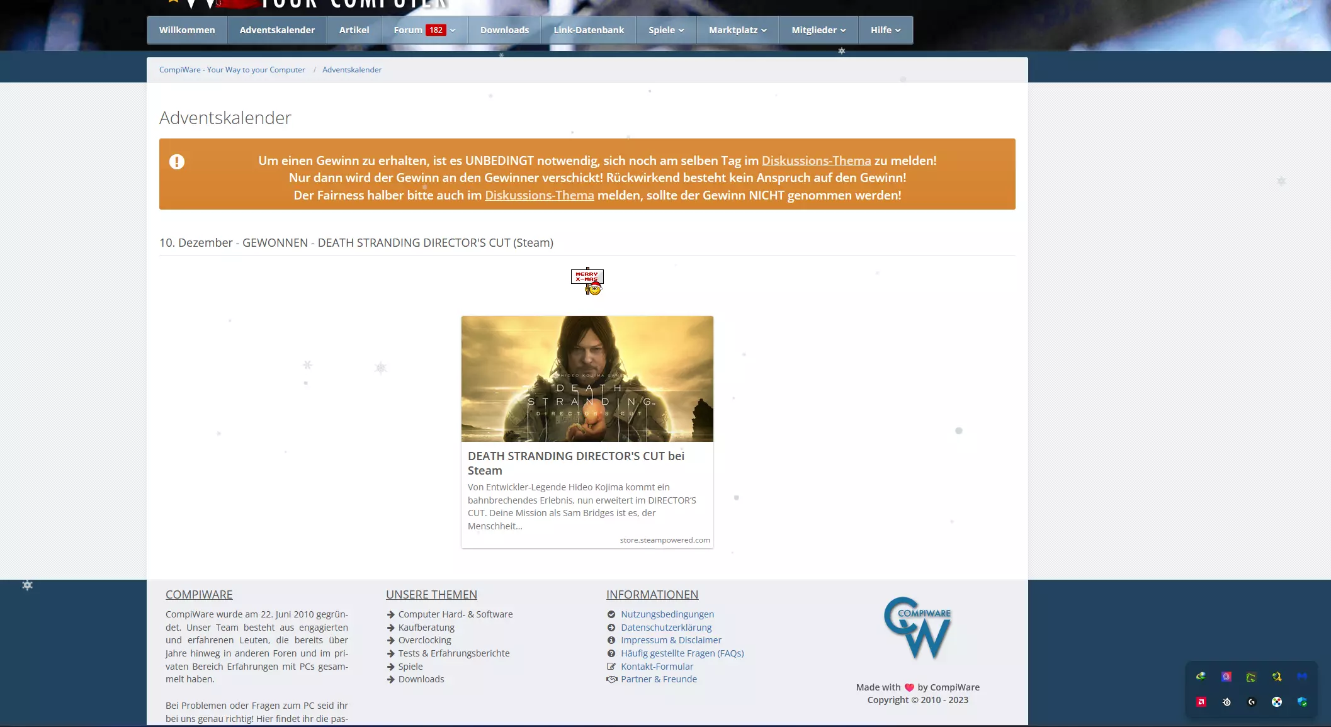Open the Kaufberatung topic
Viewport: 1331px width, 727px height.
pyautogui.click(x=426, y=628)
